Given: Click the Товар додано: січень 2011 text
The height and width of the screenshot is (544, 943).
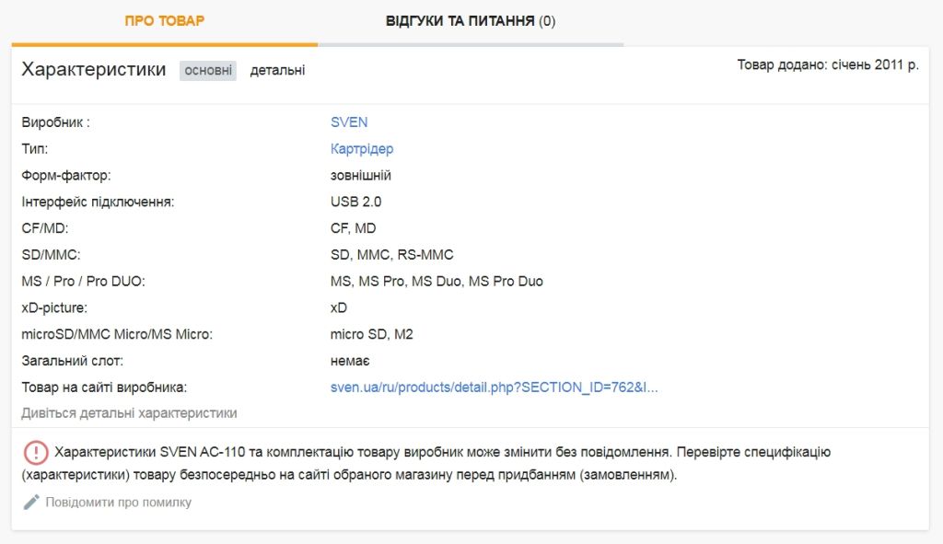Looking at the screenshot, I should coord(828,65).
